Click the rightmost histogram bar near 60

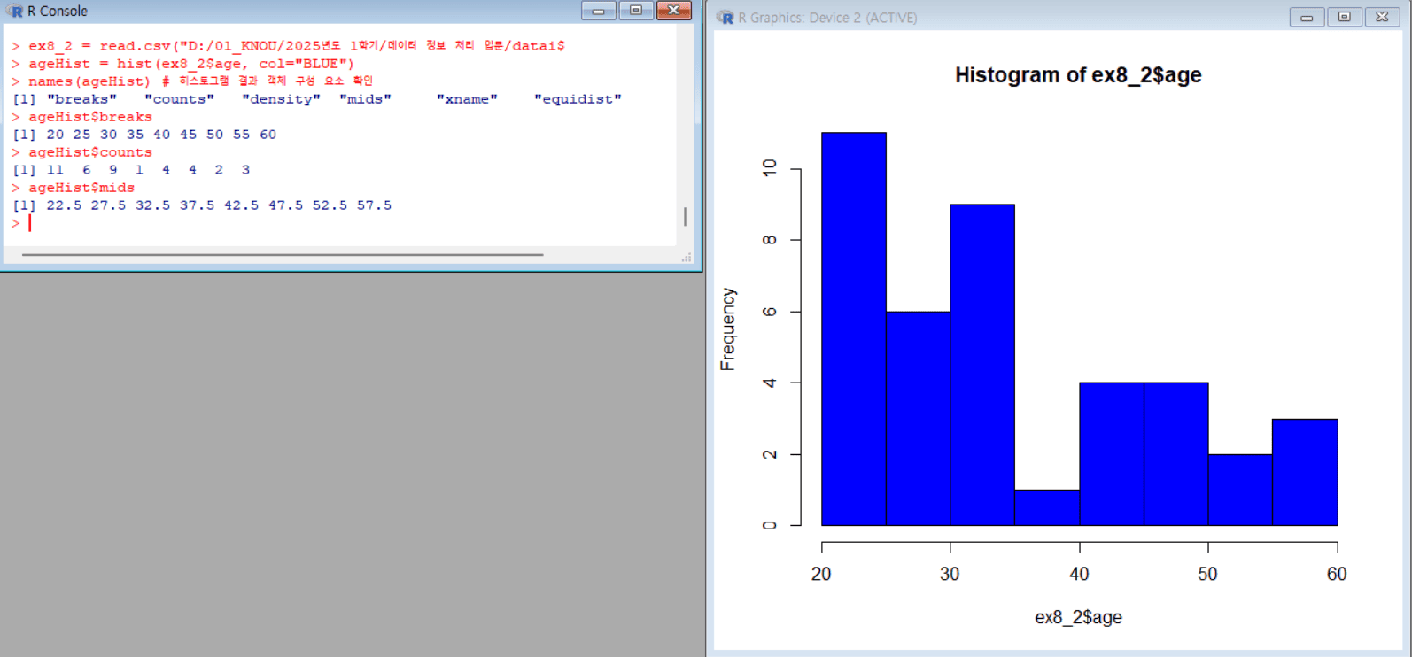(1305, 472)
